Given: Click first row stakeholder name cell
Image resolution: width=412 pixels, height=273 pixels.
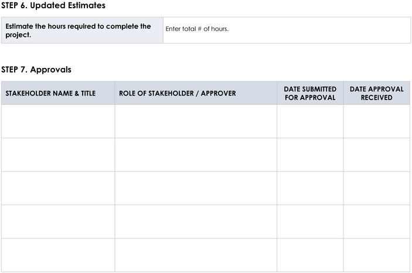Looking at the screenshot, I should [58, 121].
